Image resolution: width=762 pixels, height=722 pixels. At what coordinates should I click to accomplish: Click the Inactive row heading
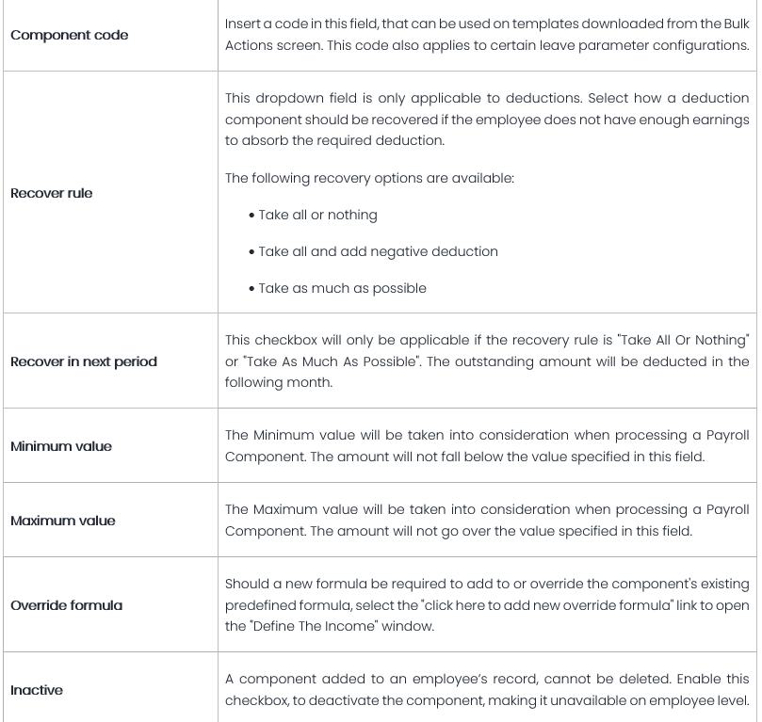[37, 690]
